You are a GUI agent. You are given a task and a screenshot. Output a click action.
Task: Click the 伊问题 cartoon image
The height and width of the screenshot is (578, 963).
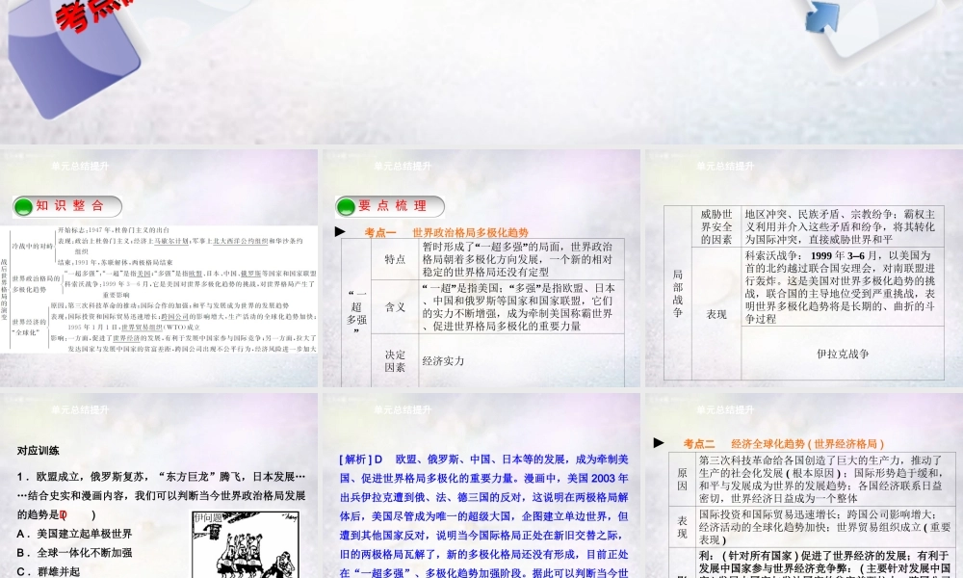pyautogui.click(x=246, y=544)
